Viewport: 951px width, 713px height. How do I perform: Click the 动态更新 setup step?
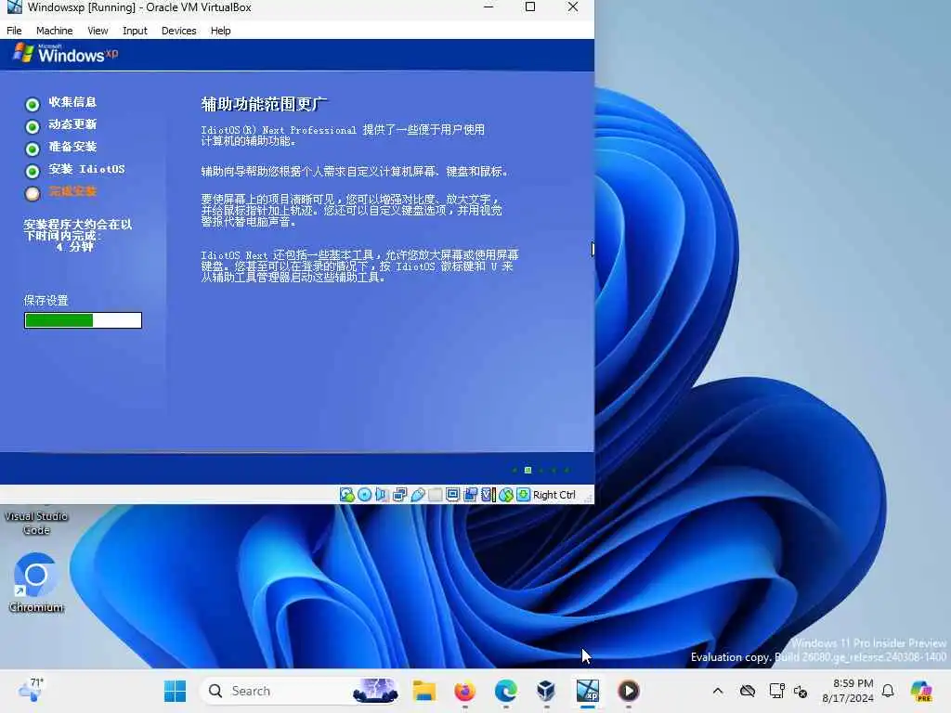(72, 124)
